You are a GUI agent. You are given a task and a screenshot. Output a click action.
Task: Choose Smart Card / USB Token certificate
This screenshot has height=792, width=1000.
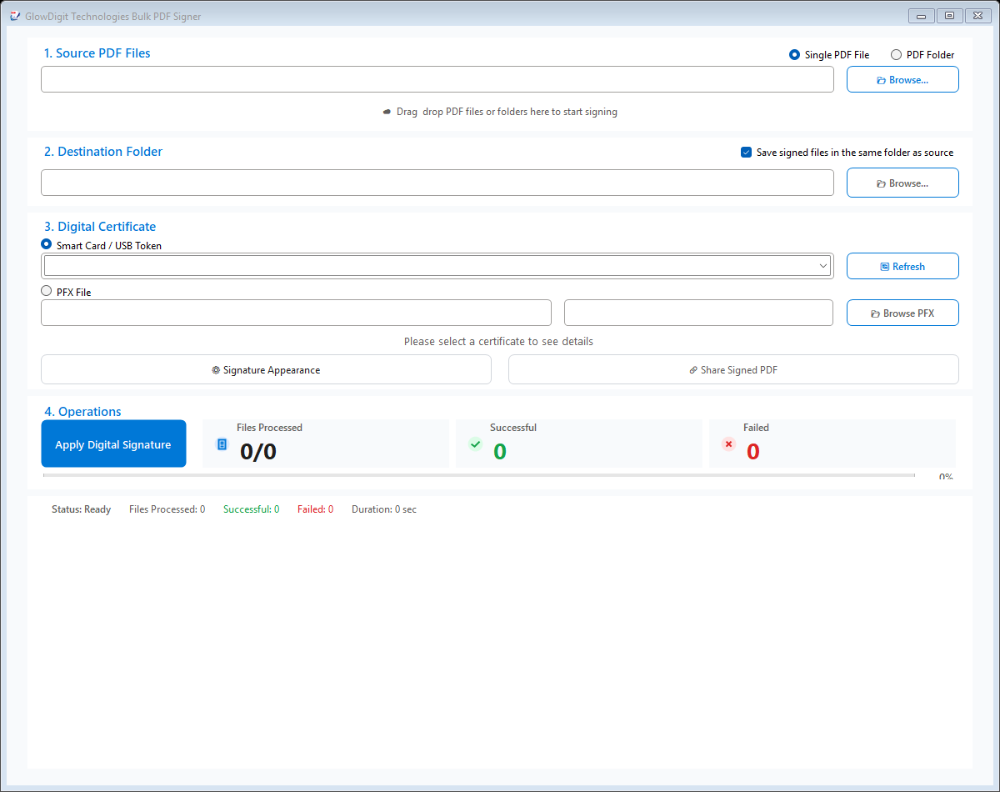tap(102, 245)
